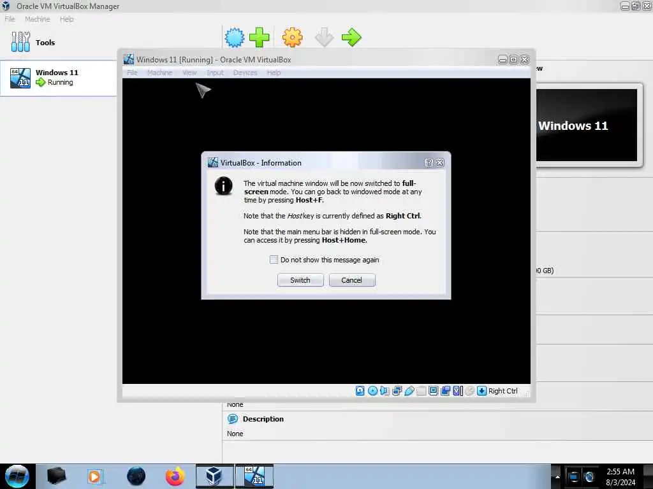The height and width of the screenshot is (489, 653).
Task: Open the File menu in the VM window
Action: pyautogui.click(x=133, y=73)
